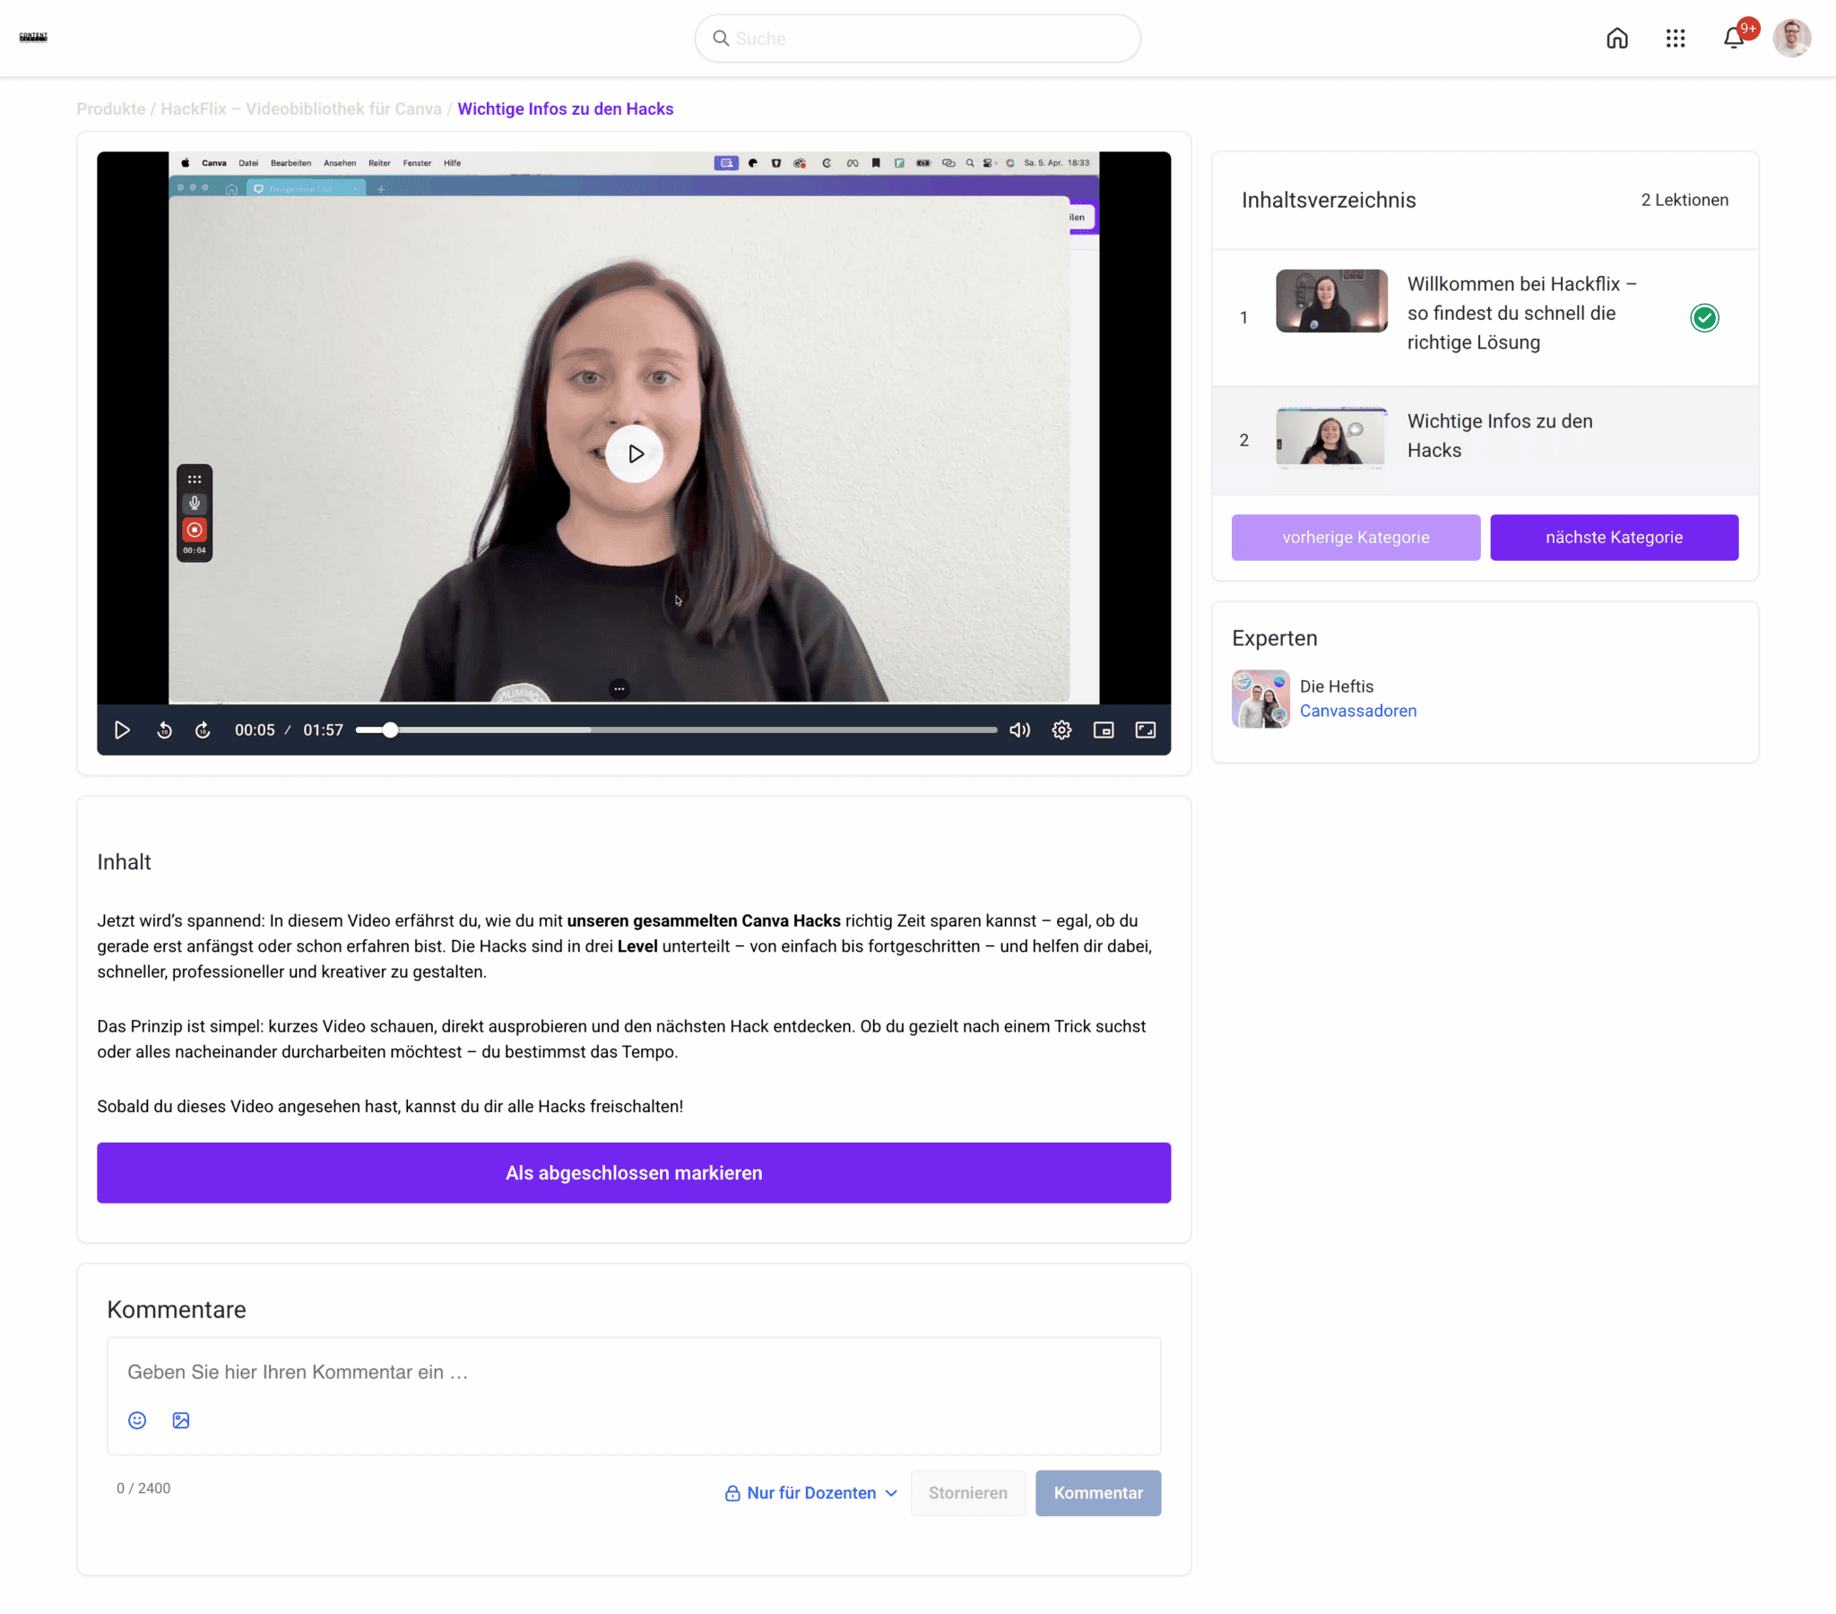Image resolution: width=1836 pixels, height=1614 pixels.
Task: Open the Nur für Dozenten visibility dropdown
Action: pyautogui.click(x=811, y=1493)
